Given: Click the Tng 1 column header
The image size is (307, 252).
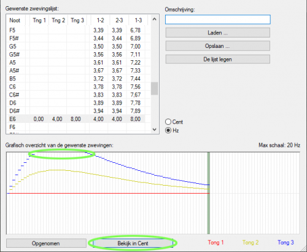Looking at the screenshot, I should pyautogui.click(x=39, y=20).
